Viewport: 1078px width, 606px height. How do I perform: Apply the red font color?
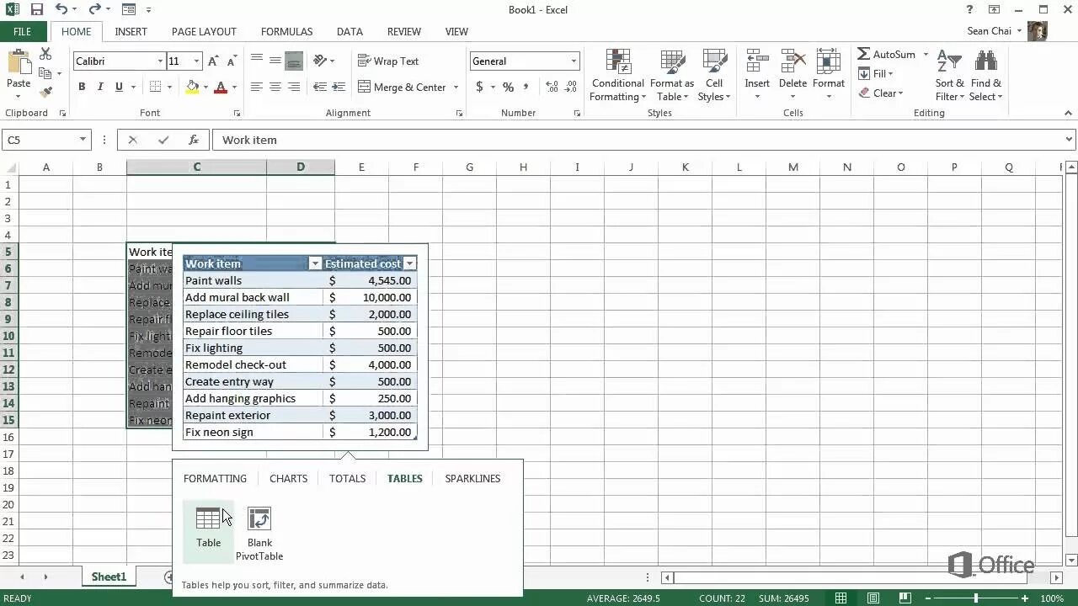pos(221,87)
